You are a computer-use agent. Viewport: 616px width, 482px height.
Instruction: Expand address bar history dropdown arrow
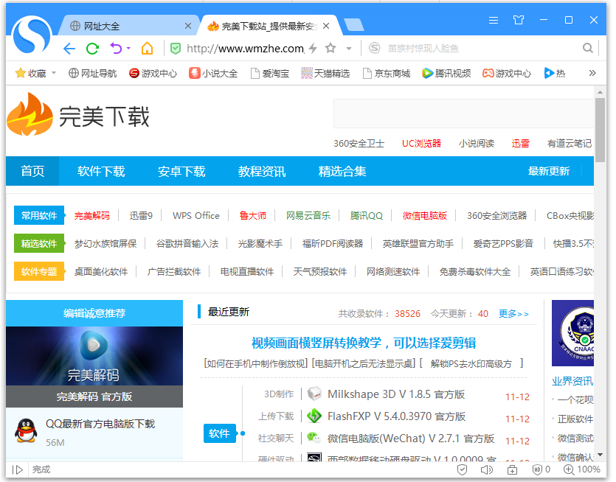point(349,49)
